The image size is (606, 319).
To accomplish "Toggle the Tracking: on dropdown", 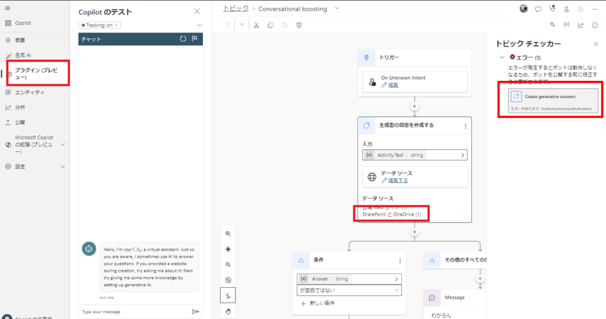I will tap(99, 25).
